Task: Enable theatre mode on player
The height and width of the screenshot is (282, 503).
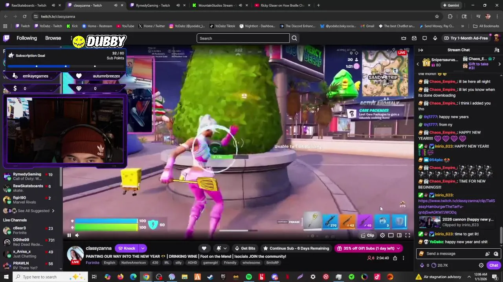Action: (399, 235)
